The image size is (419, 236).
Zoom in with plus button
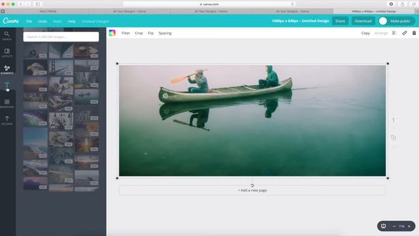409,226
